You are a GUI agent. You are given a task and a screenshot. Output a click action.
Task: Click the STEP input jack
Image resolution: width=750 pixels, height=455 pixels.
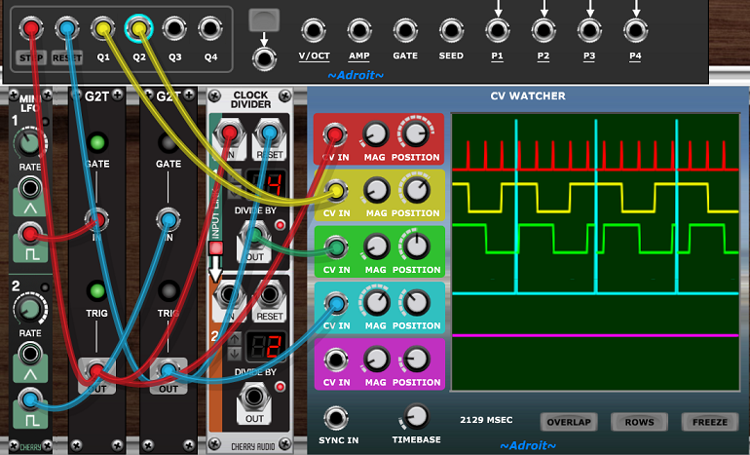click(31, 28)
